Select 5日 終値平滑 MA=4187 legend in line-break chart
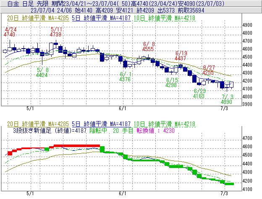 101,124
